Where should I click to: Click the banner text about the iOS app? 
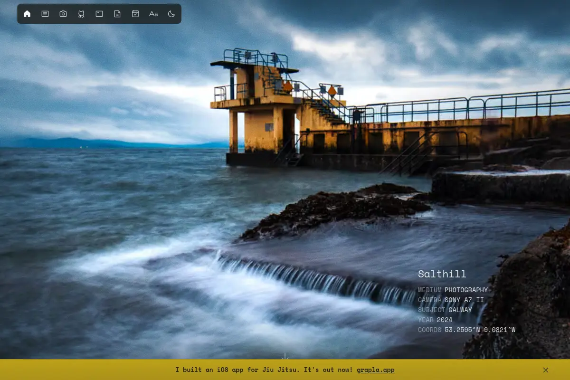(x=264, y=370)
